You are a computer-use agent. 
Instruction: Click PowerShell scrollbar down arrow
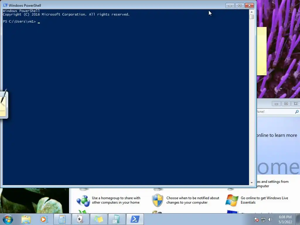[x=252, y=183]
